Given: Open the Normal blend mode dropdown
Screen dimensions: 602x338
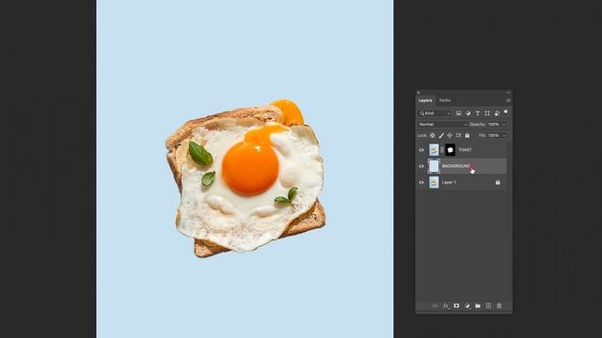Looking at the screenshot, I should click(x=442, y=125).
